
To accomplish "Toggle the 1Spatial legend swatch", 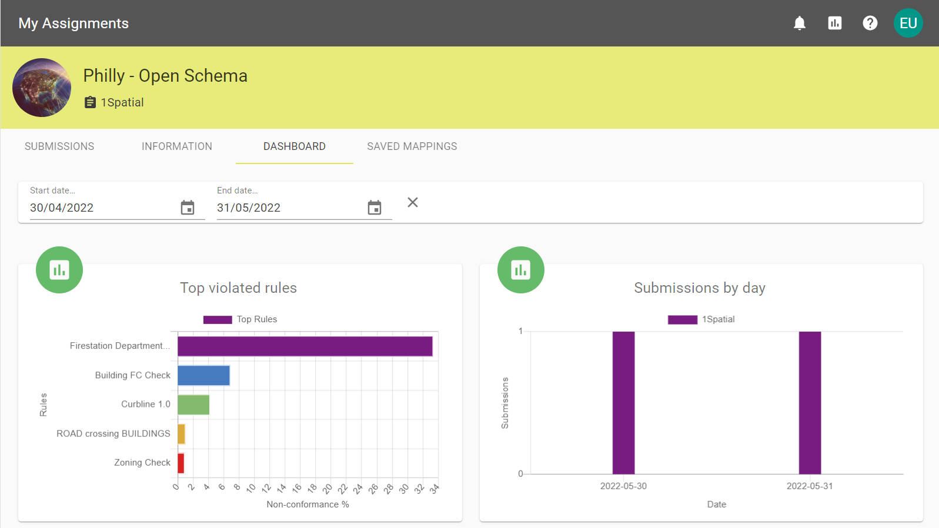I will point(683,320).
